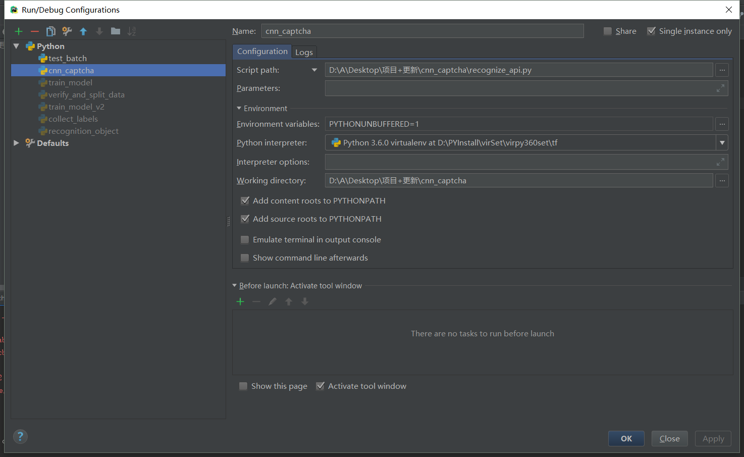Open the edit defaults wrench icon

coord(67,31)
